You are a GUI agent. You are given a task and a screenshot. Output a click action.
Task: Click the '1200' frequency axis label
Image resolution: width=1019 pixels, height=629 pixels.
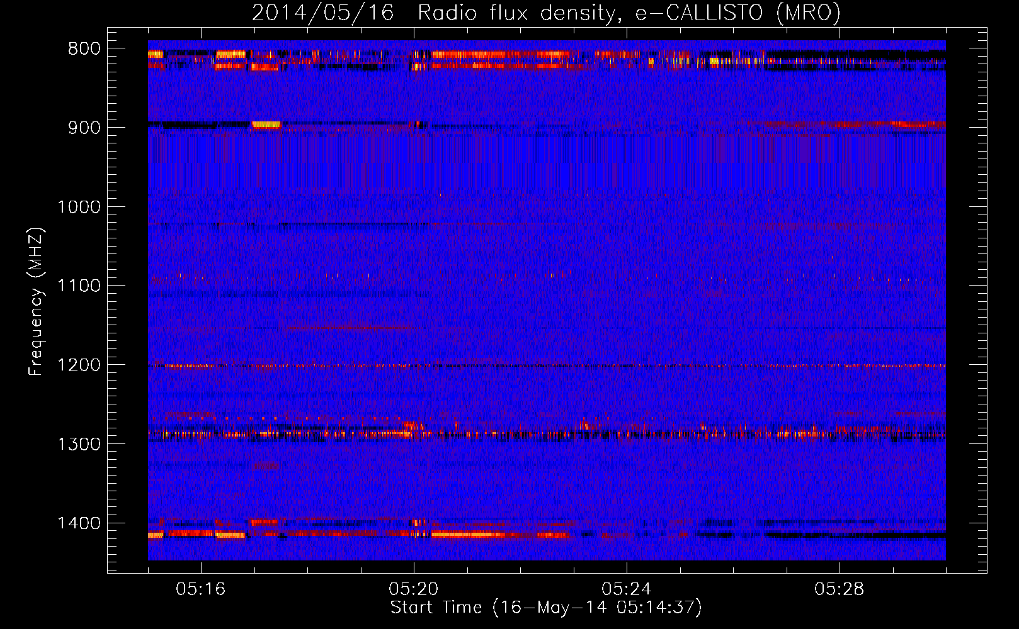pos(79,365)
